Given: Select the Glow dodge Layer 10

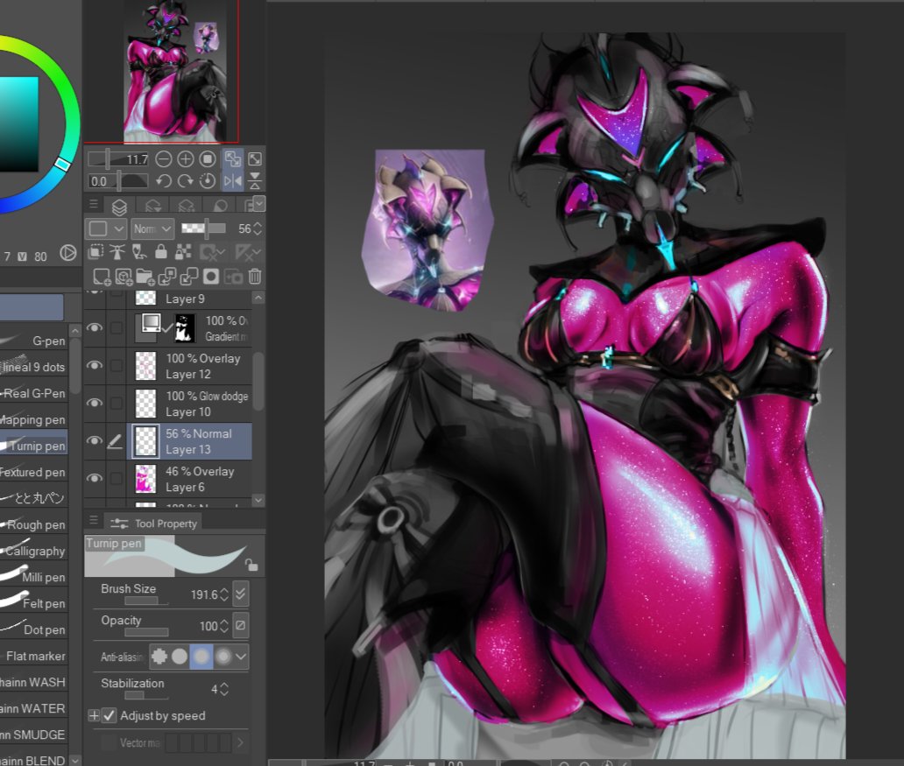Looking at the screenshot, I should point(189,404).
